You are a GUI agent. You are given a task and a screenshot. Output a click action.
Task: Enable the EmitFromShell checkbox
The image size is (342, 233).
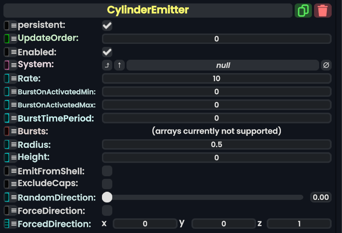(107, 171)
